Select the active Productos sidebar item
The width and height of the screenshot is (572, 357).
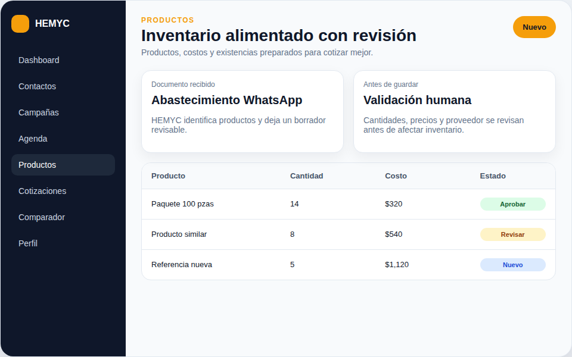click(63, 165)
